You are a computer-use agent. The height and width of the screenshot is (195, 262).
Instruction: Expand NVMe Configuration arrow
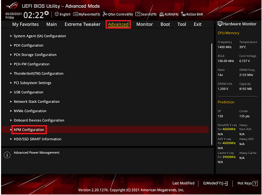(11, 111)
